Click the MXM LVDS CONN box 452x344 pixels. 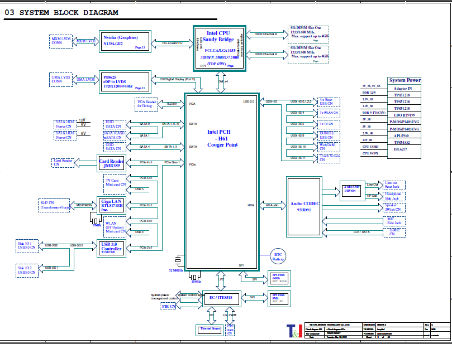(60, 41)
